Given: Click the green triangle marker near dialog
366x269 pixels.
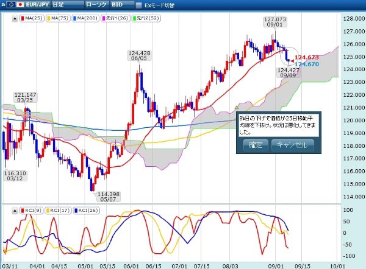Looking at the screenshot, I should pos(237,107).
